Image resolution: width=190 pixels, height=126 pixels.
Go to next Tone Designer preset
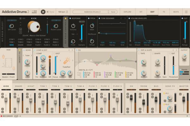pyautogui.click(x=125, y=18)
